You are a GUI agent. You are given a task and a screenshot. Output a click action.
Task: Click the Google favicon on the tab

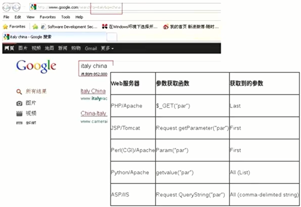point(6,37)
